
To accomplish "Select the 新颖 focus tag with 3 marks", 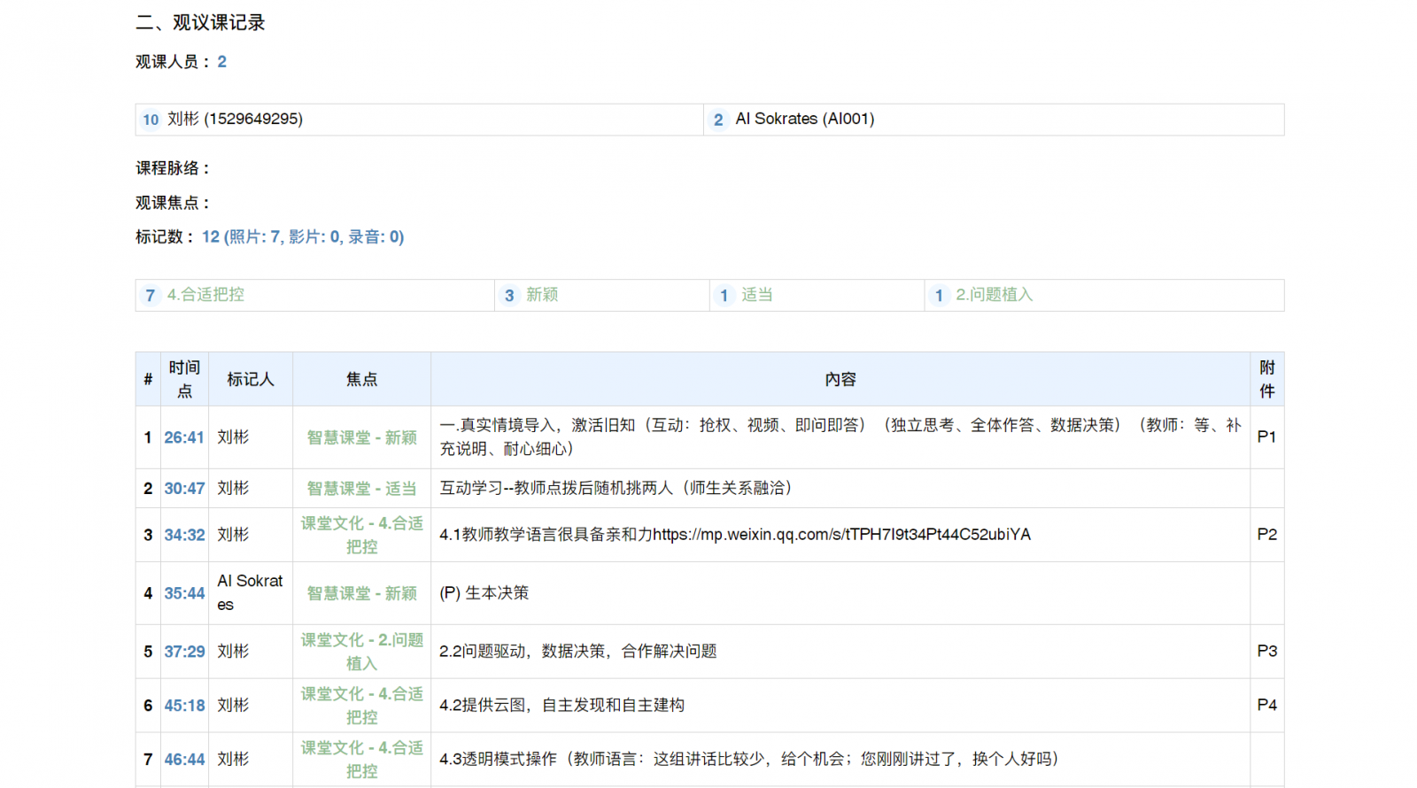I will tap(541, 295).
